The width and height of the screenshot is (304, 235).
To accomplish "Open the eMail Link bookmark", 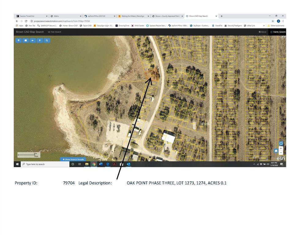I will pyautogui.click(x=250, y=26).
